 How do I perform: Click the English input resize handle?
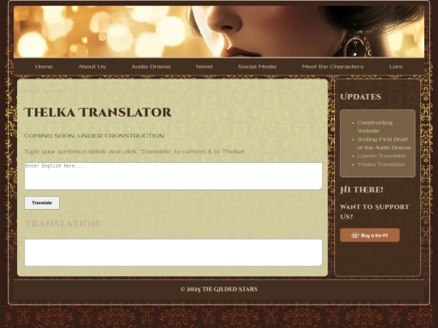[320, 188]
